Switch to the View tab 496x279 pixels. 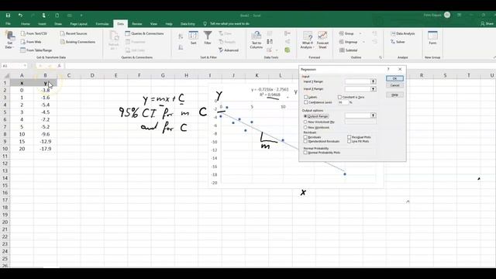tap(153, 24)
